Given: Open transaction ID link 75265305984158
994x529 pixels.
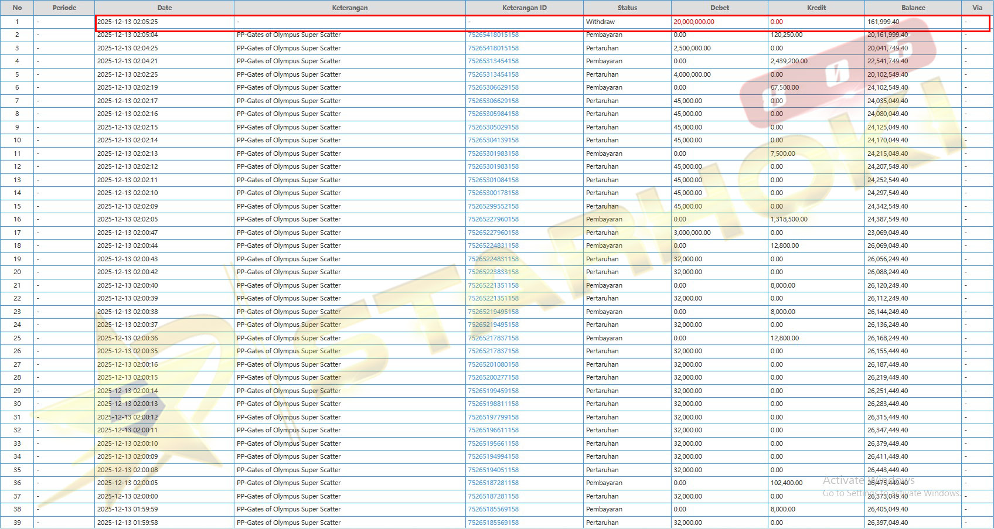Looking at the screenshot, I should click(x=493, y=114).
